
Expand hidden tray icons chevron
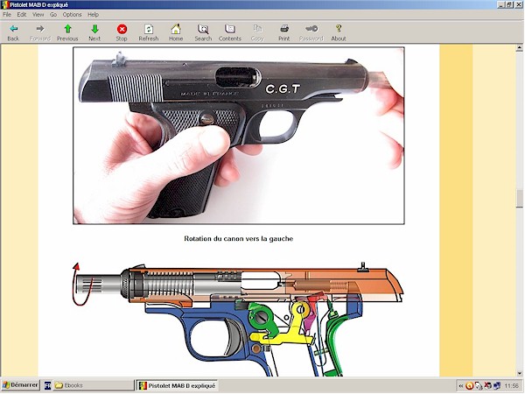[x=461, y=386]
